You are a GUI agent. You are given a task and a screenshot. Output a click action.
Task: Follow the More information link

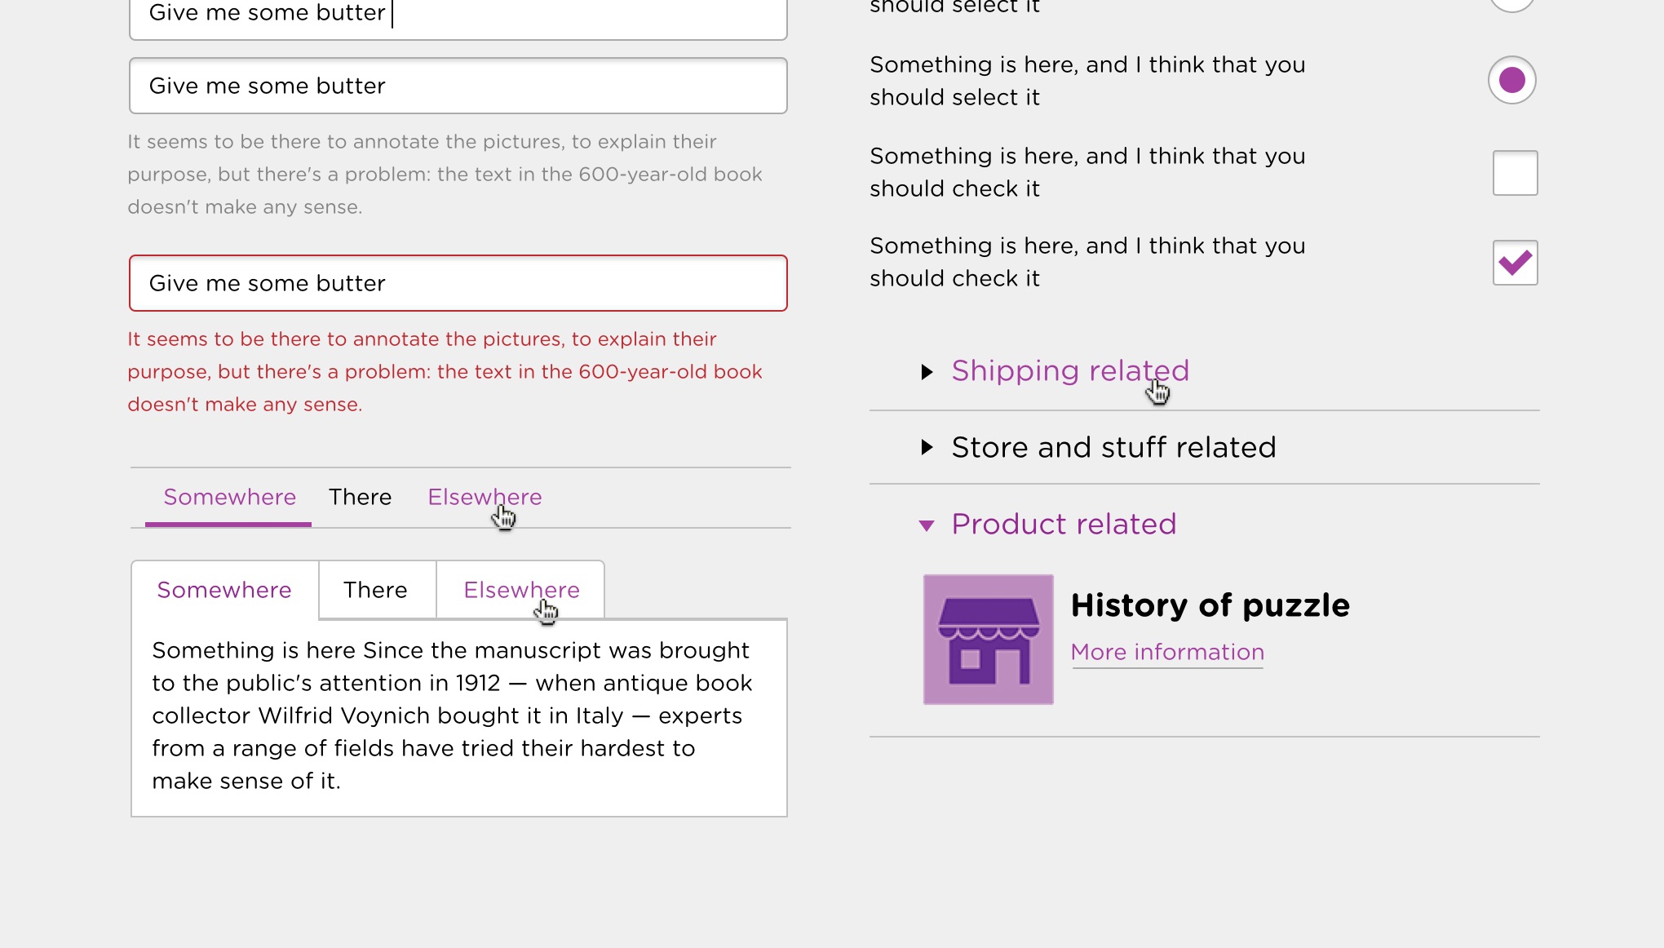(1167, 652)
